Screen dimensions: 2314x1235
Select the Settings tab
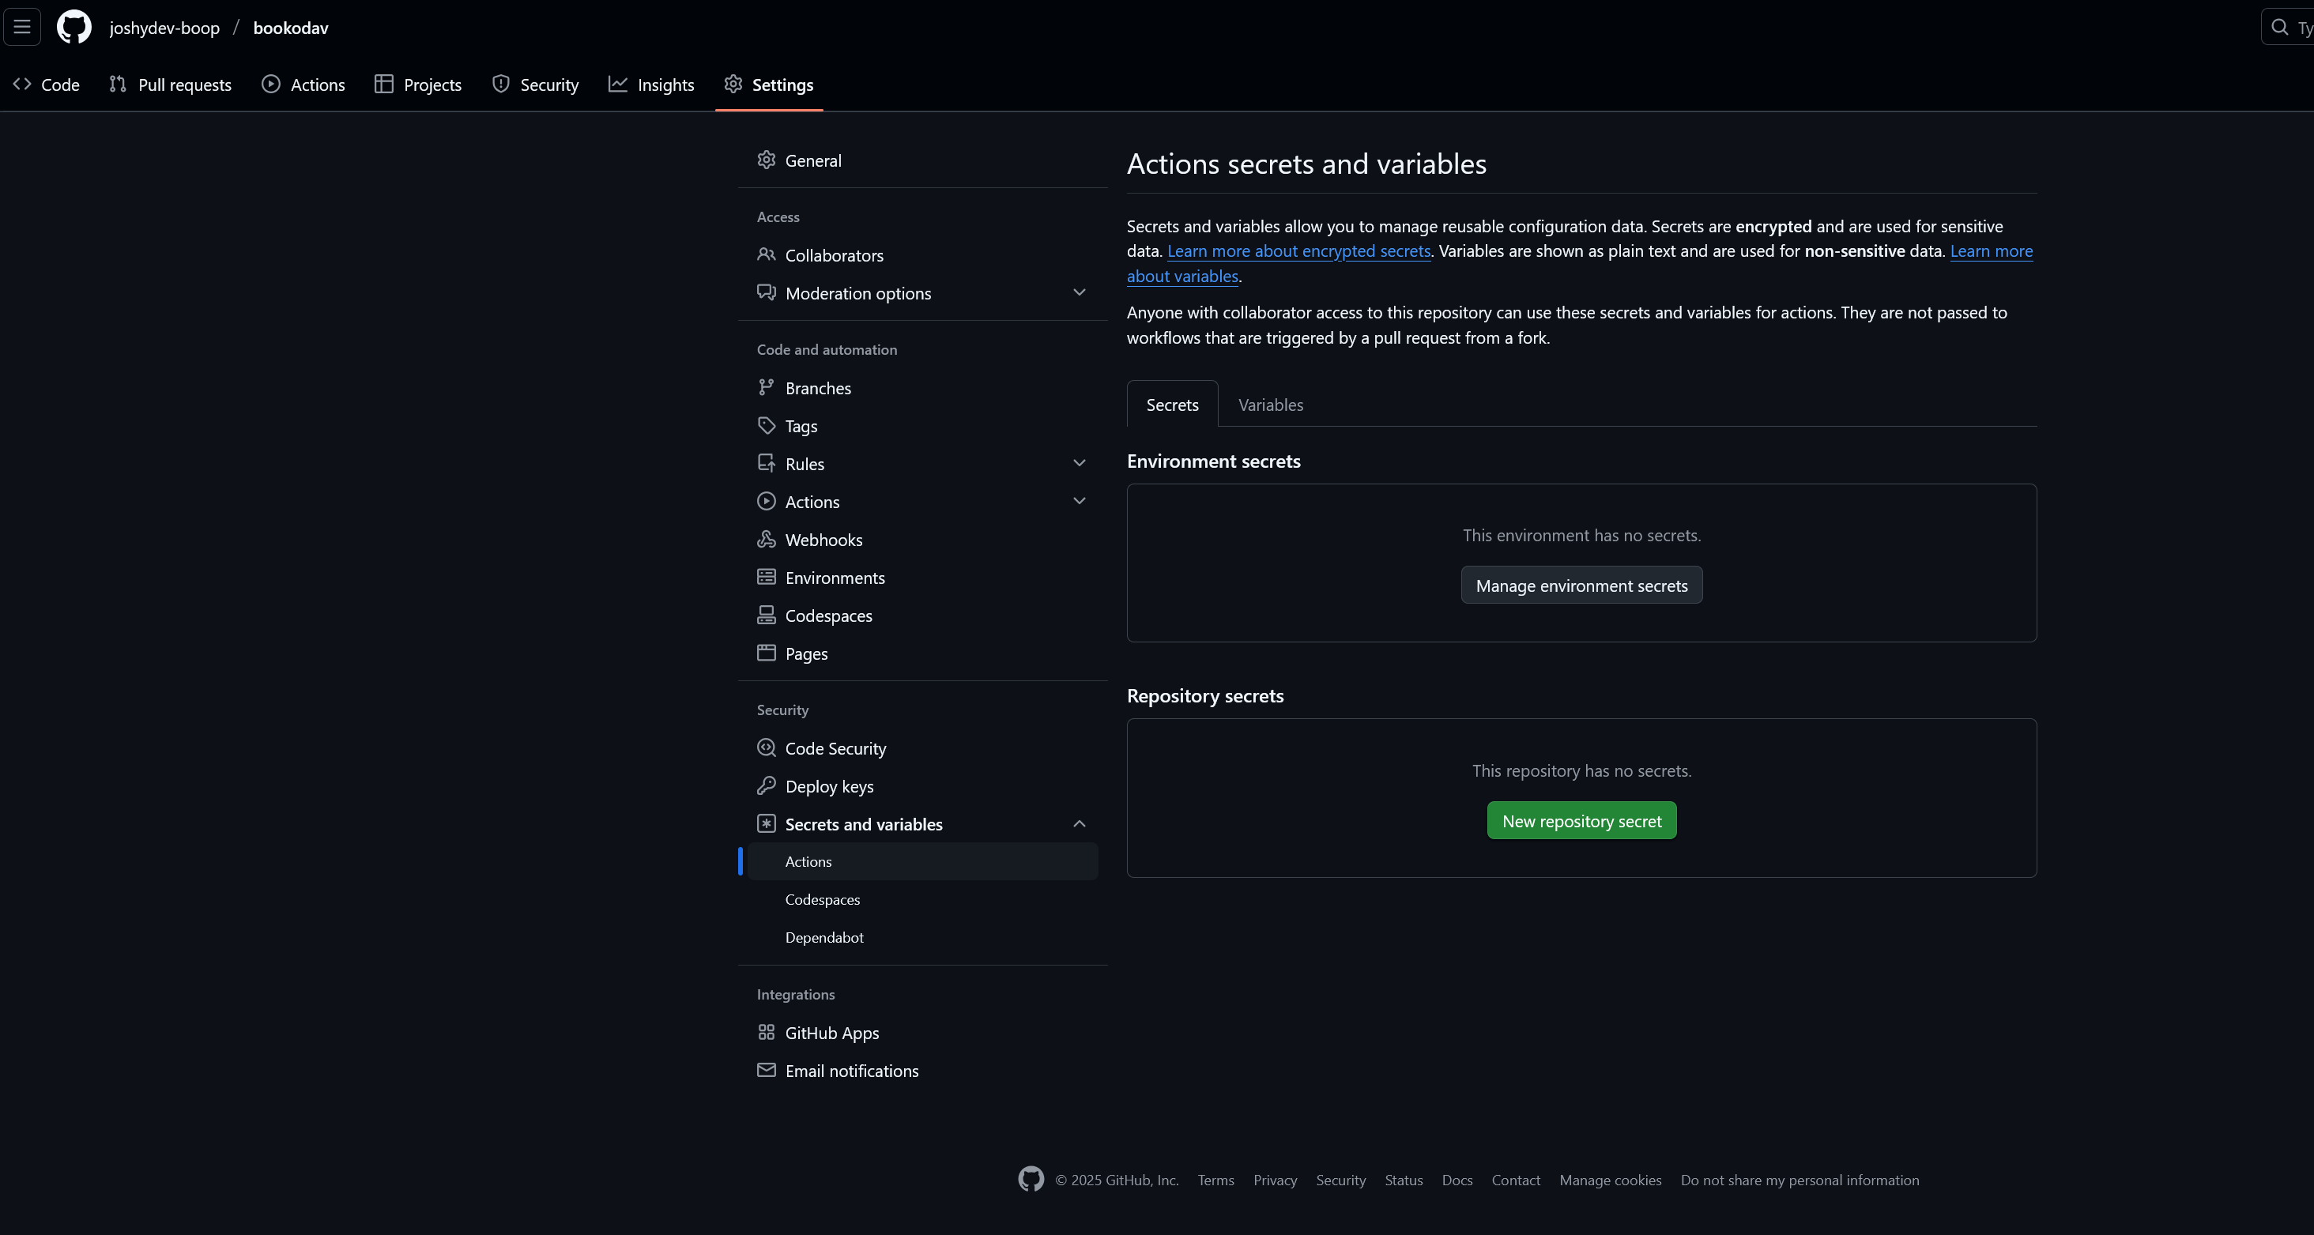pos(769,85)
